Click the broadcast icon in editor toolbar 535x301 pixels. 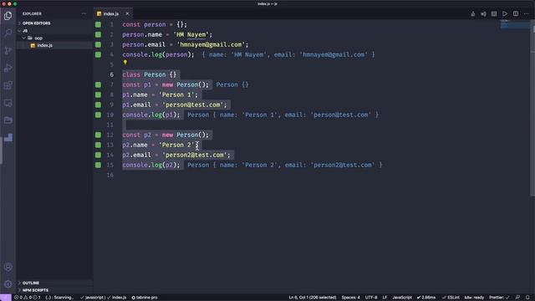pyautogui.click(x=483, y=14)
